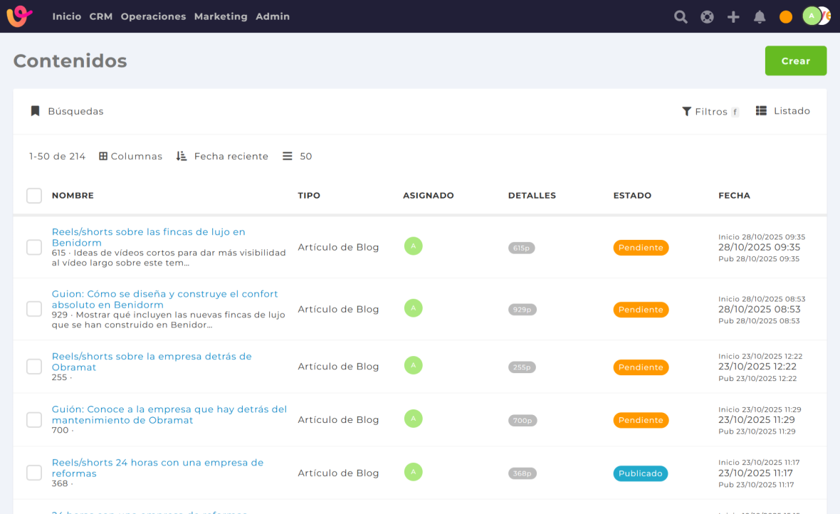Screen dimensions: 840x514
Task: Open the notifications bell
Action: pos(760,17)
